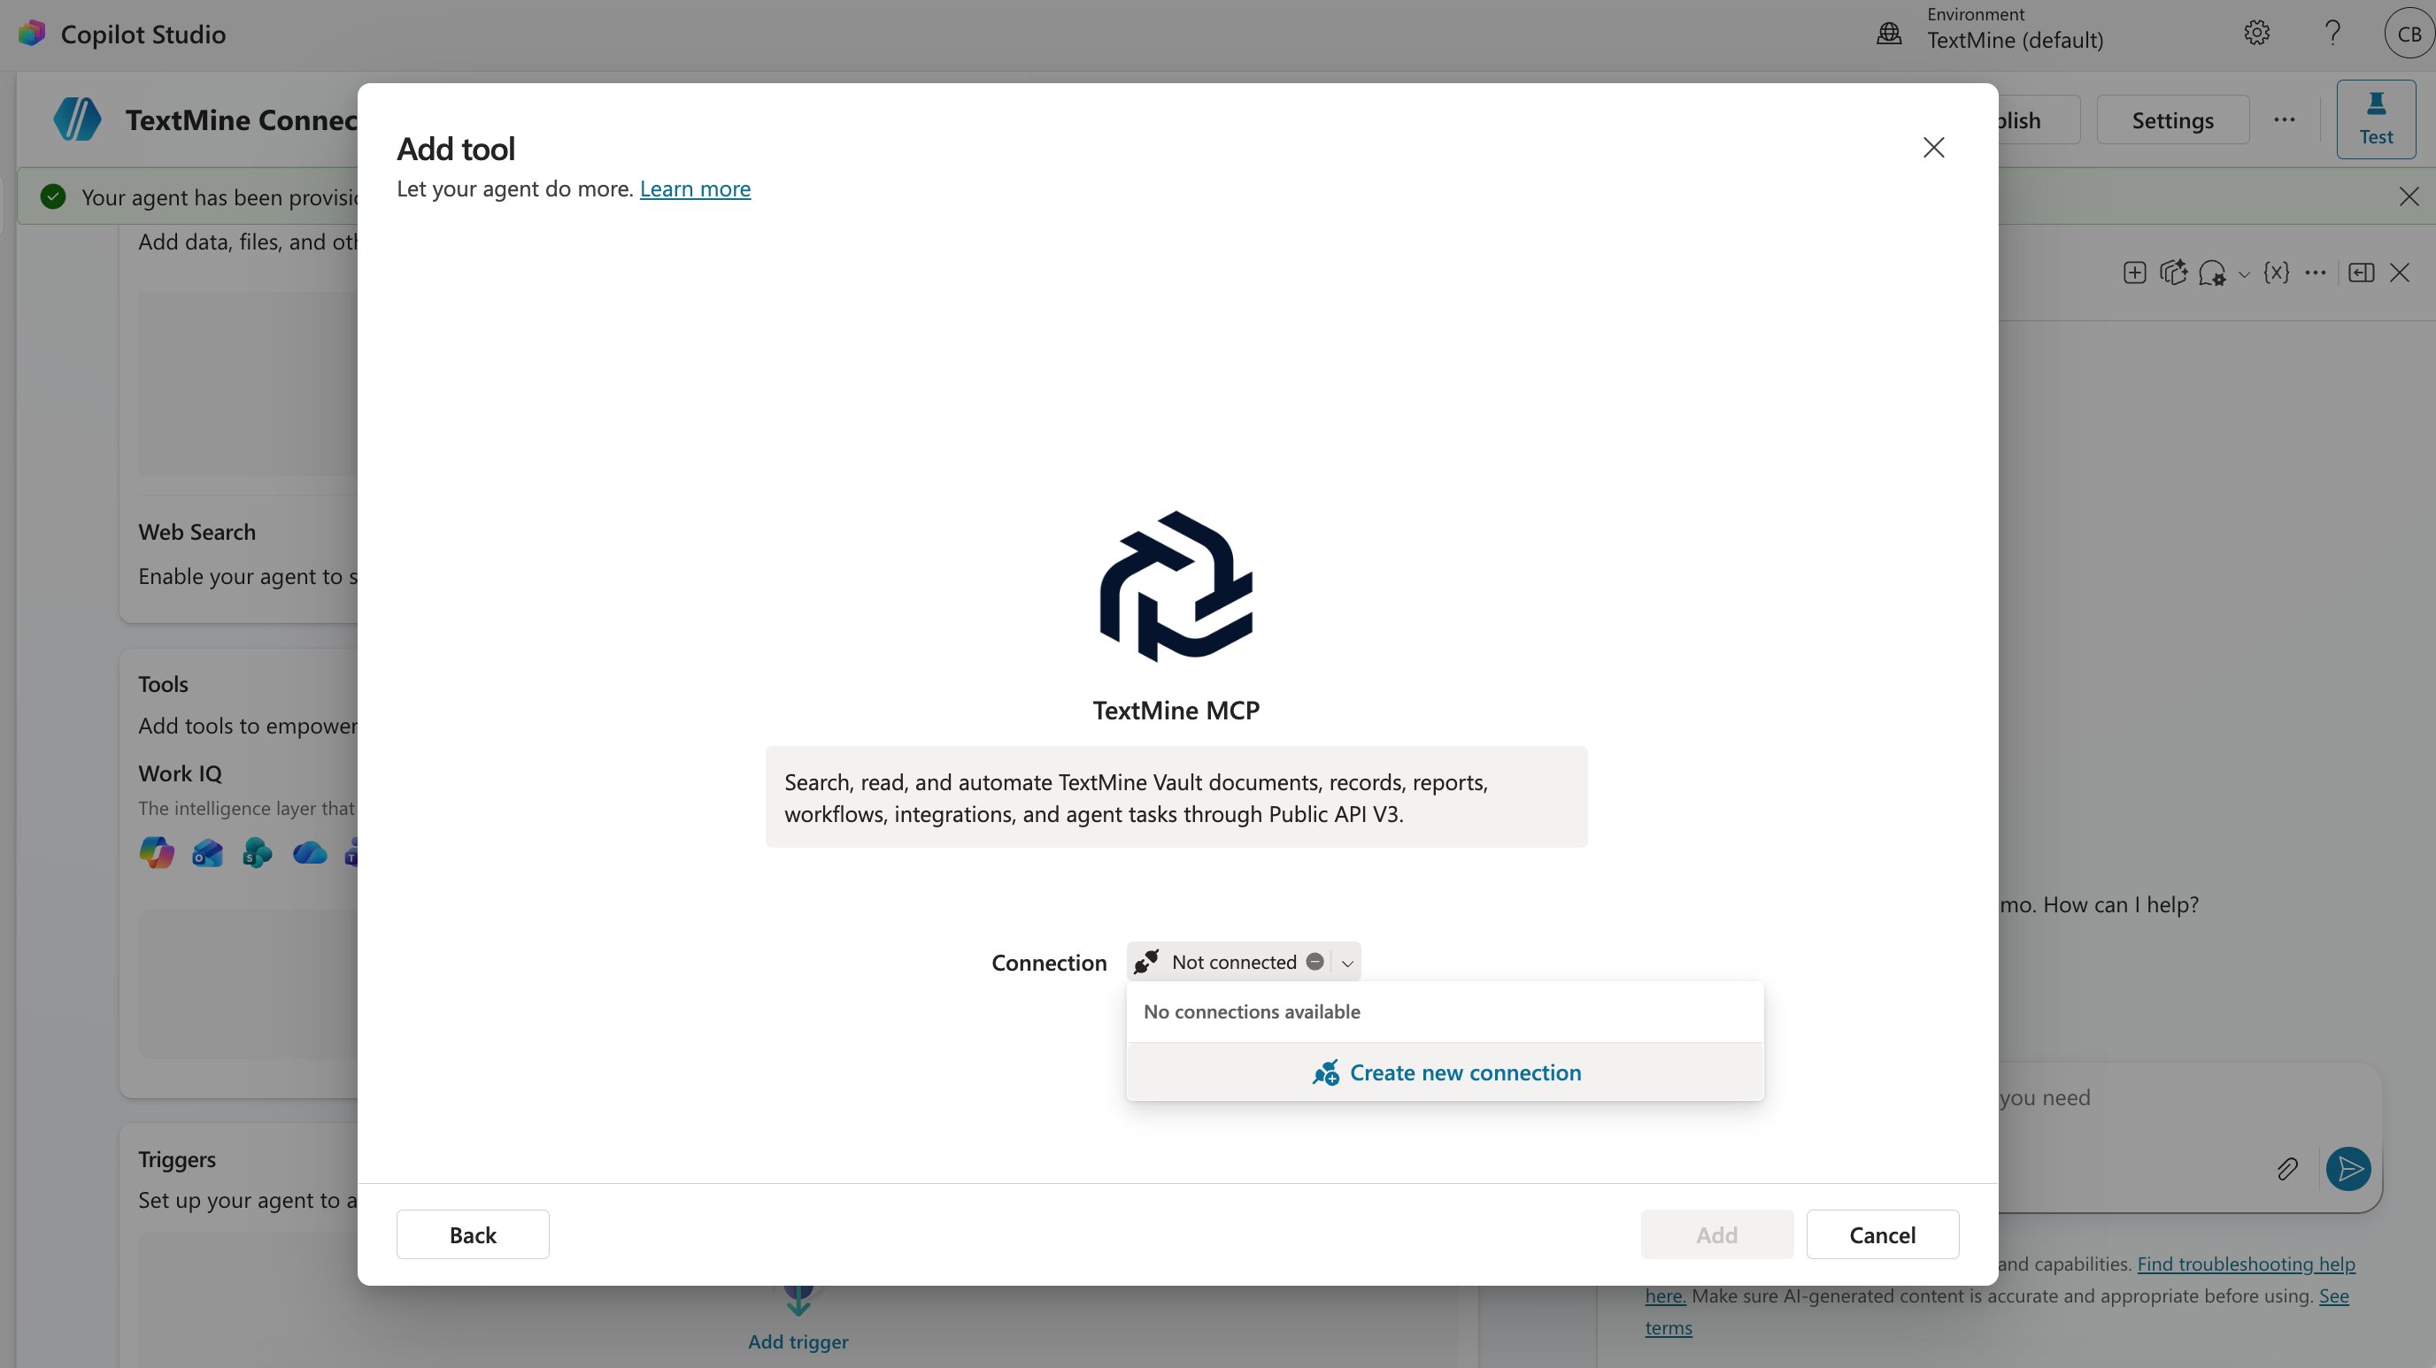Click the sparkle copy icon in test pane toolbar
The image size is (2436, 1368).
pyautogui.click(x=2173, y=273)
